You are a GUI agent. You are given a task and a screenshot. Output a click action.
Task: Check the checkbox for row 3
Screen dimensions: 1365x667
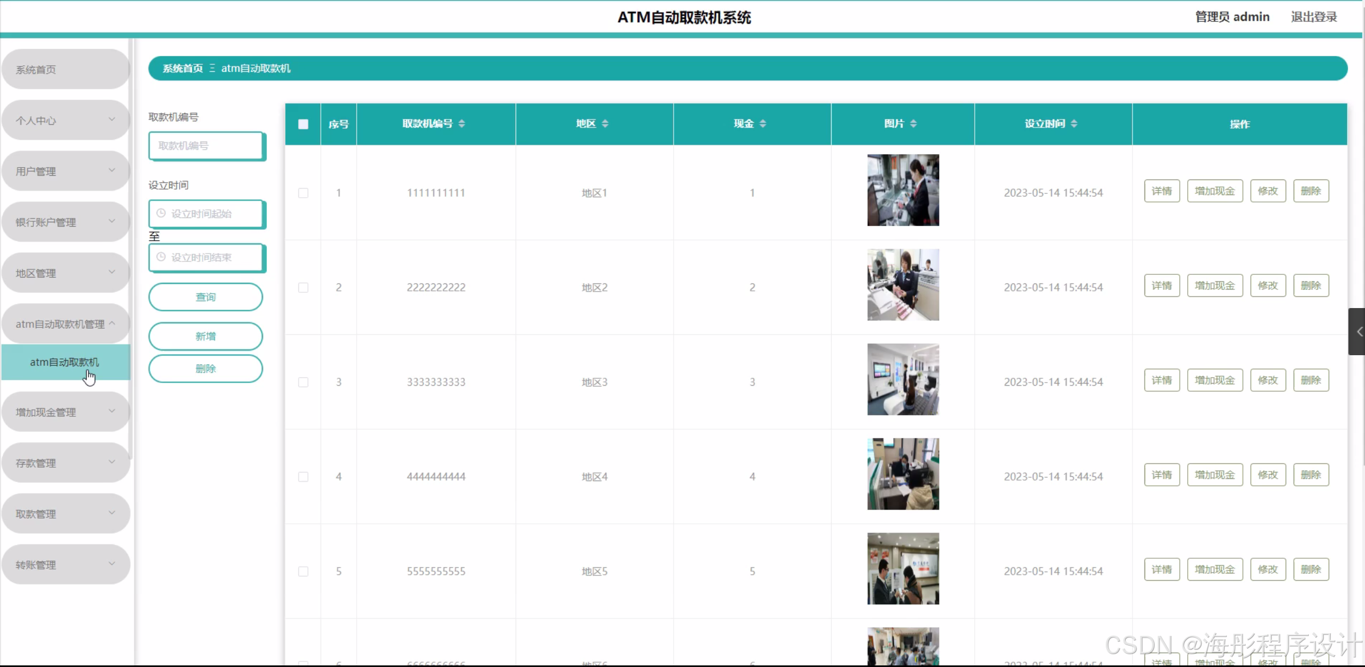coord(303,382)
